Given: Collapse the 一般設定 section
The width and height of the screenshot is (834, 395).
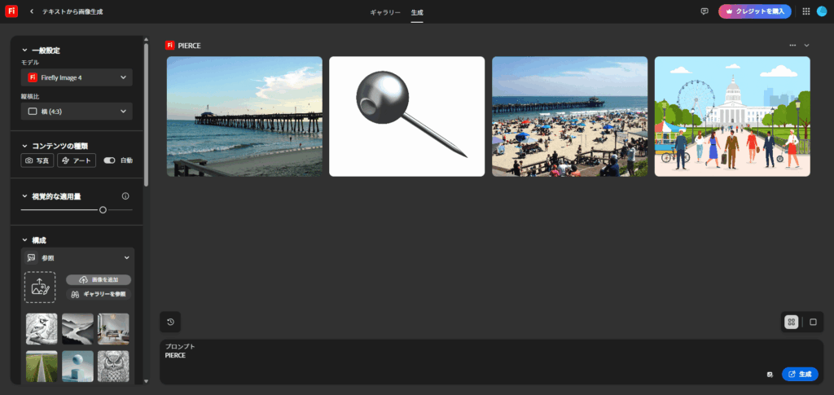Looking at the screenshot, I should (x=25, y=50).
